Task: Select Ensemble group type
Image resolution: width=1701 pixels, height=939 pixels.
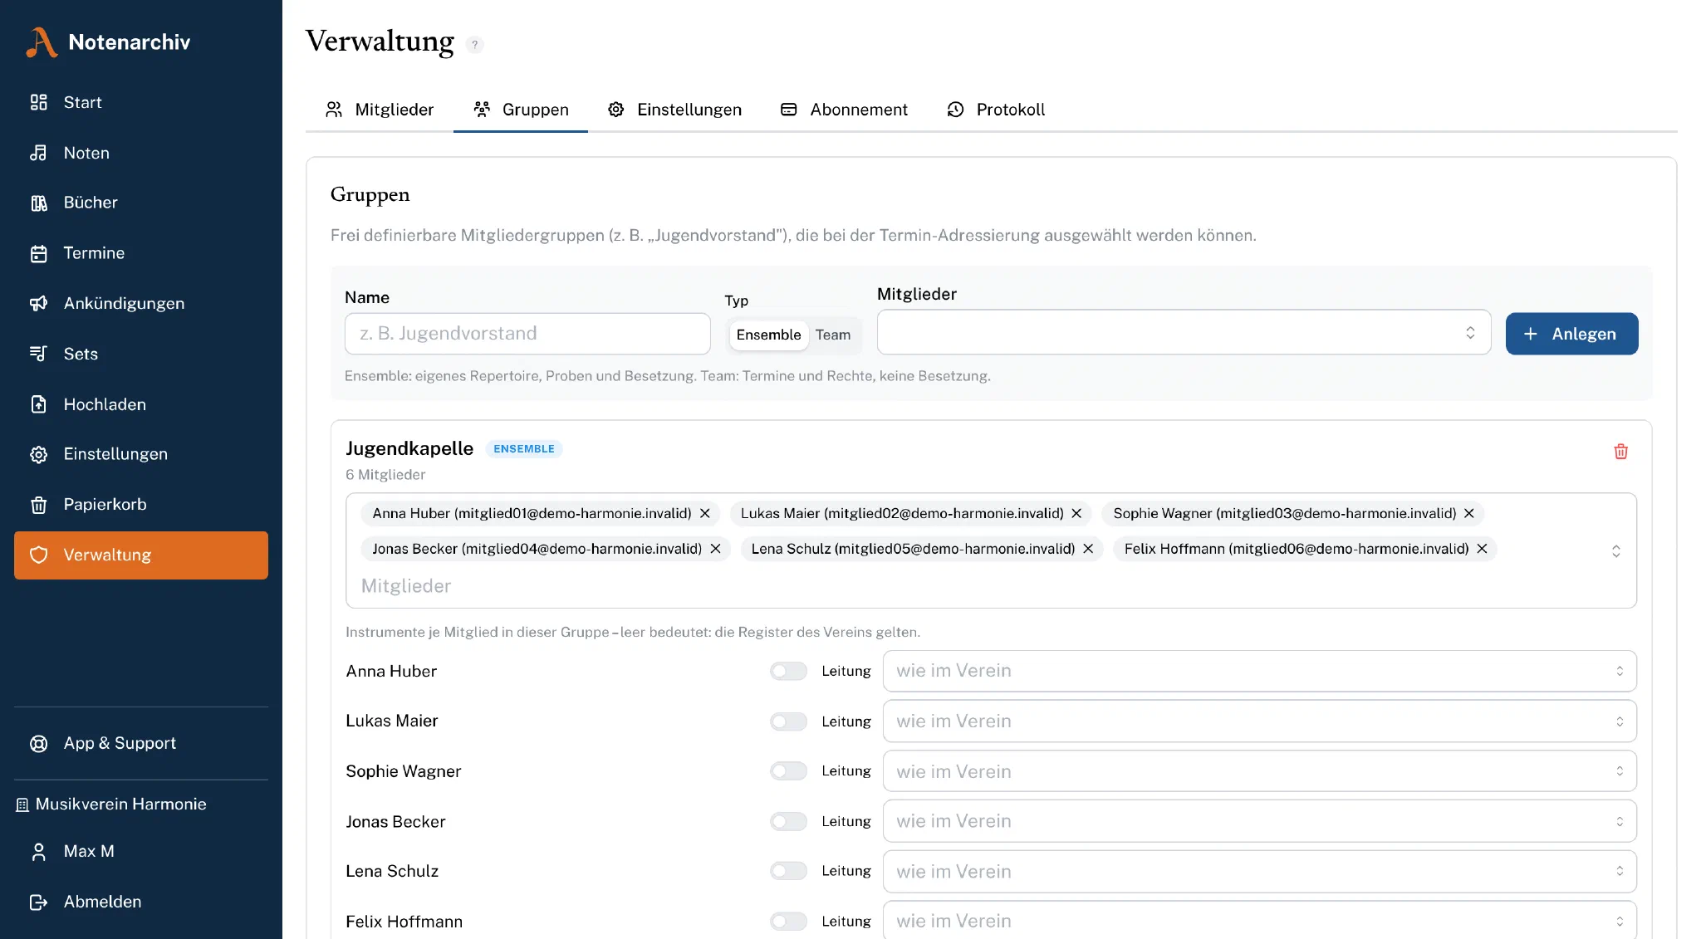Action: pyautogui.click(x=768, y=335)
